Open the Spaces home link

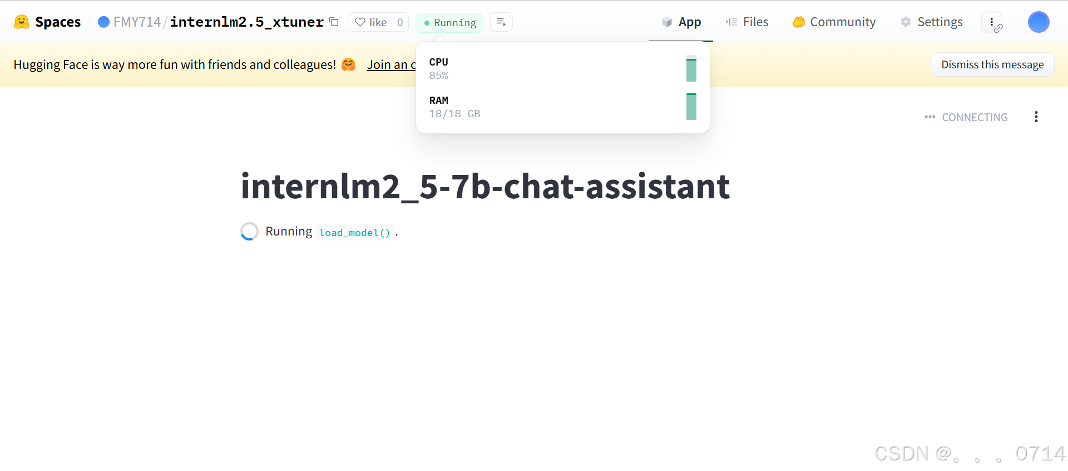pyautogui.click(x=57, y=22)
